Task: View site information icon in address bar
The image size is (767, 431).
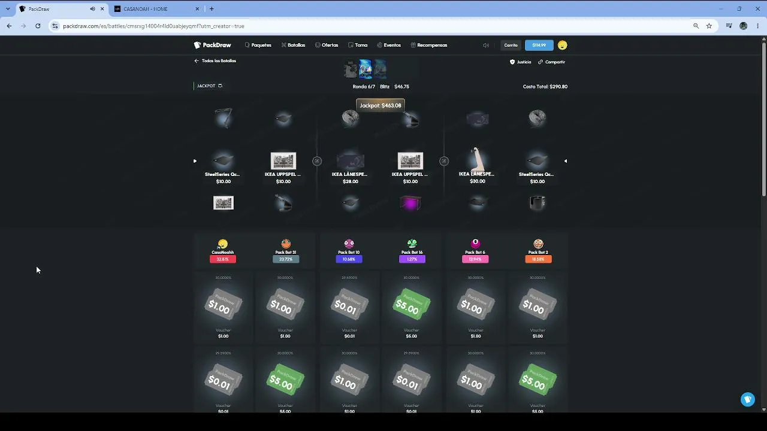Action: pos(55,26)
